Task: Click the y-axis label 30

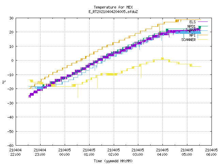Action: point(11,18)
